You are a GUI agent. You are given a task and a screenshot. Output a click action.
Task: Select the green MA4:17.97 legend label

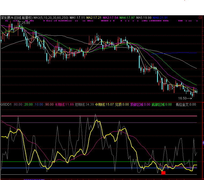[127, 18]
